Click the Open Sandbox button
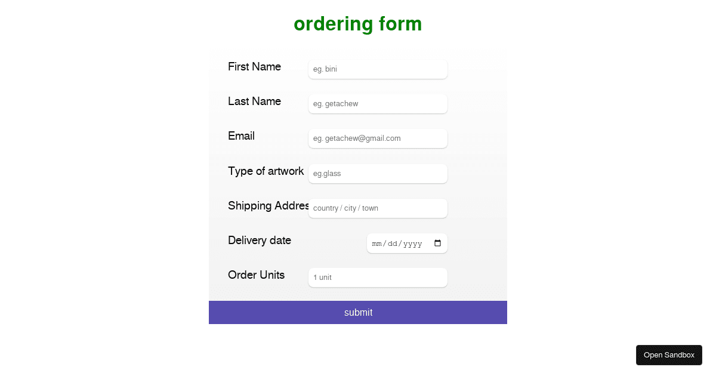This screenshot has width=716, height=376. click(x=669, y=355)
